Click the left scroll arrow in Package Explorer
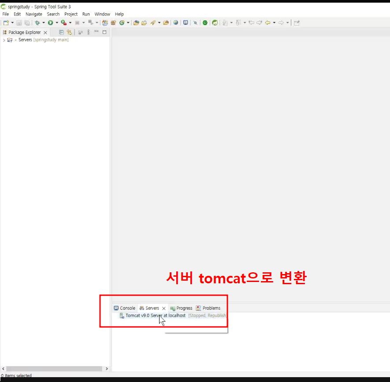This screenshot has width=390, height=382. [x=3, y=369]
